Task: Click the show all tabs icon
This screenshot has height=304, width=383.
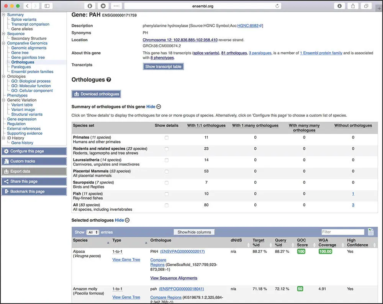Action: coord(366,6)
